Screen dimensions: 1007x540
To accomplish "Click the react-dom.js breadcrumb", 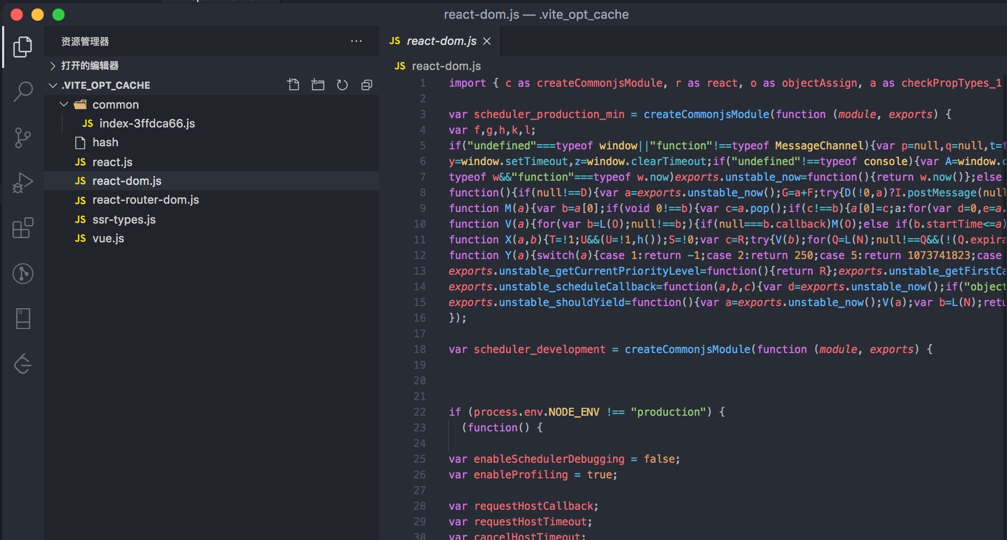I will tap(446, 66).
